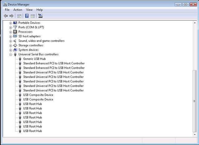Collapse Universal Serial Bus controllers node
This screenshot has height=145, width=199.
tap(11, 54)
